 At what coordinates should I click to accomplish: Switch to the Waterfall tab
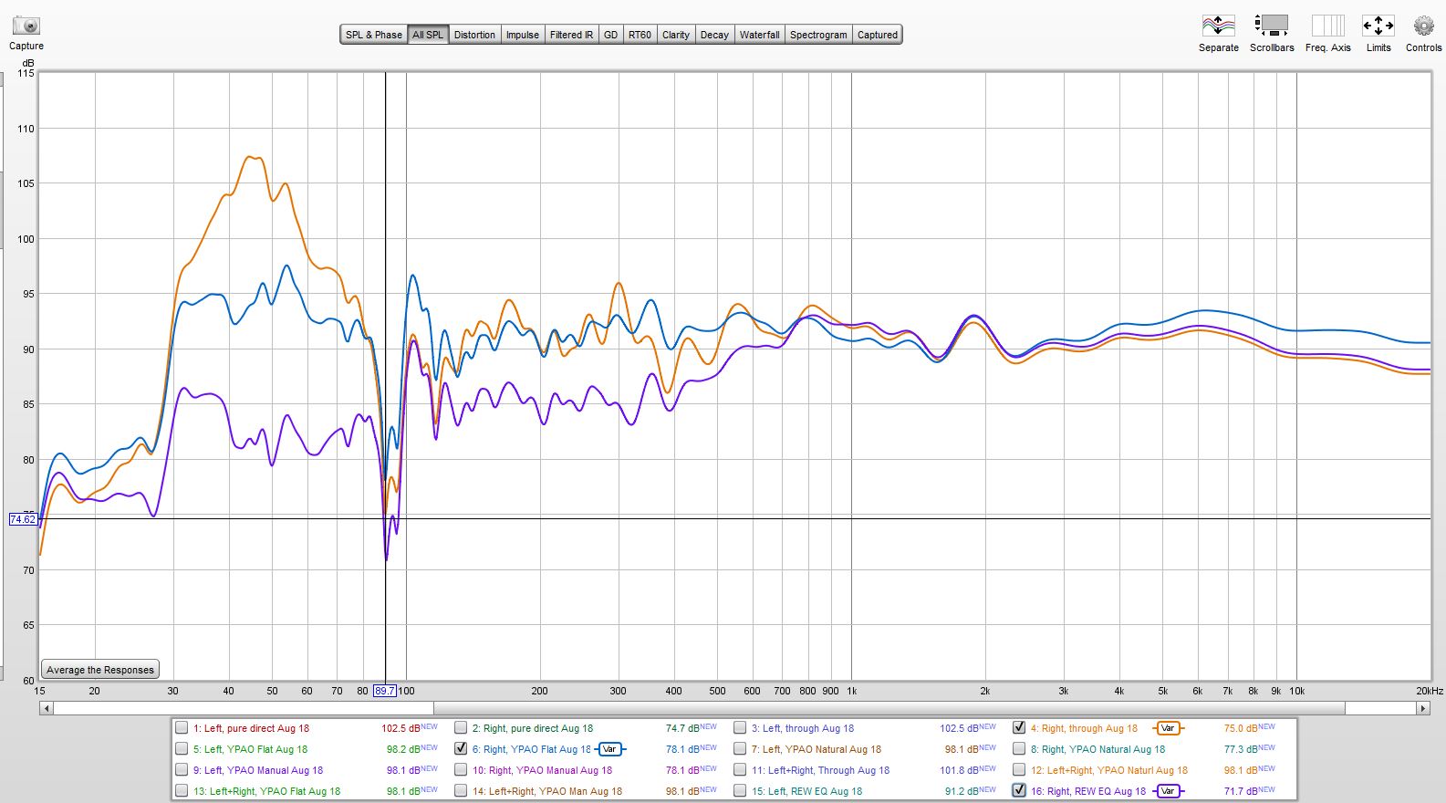[759, 35]
